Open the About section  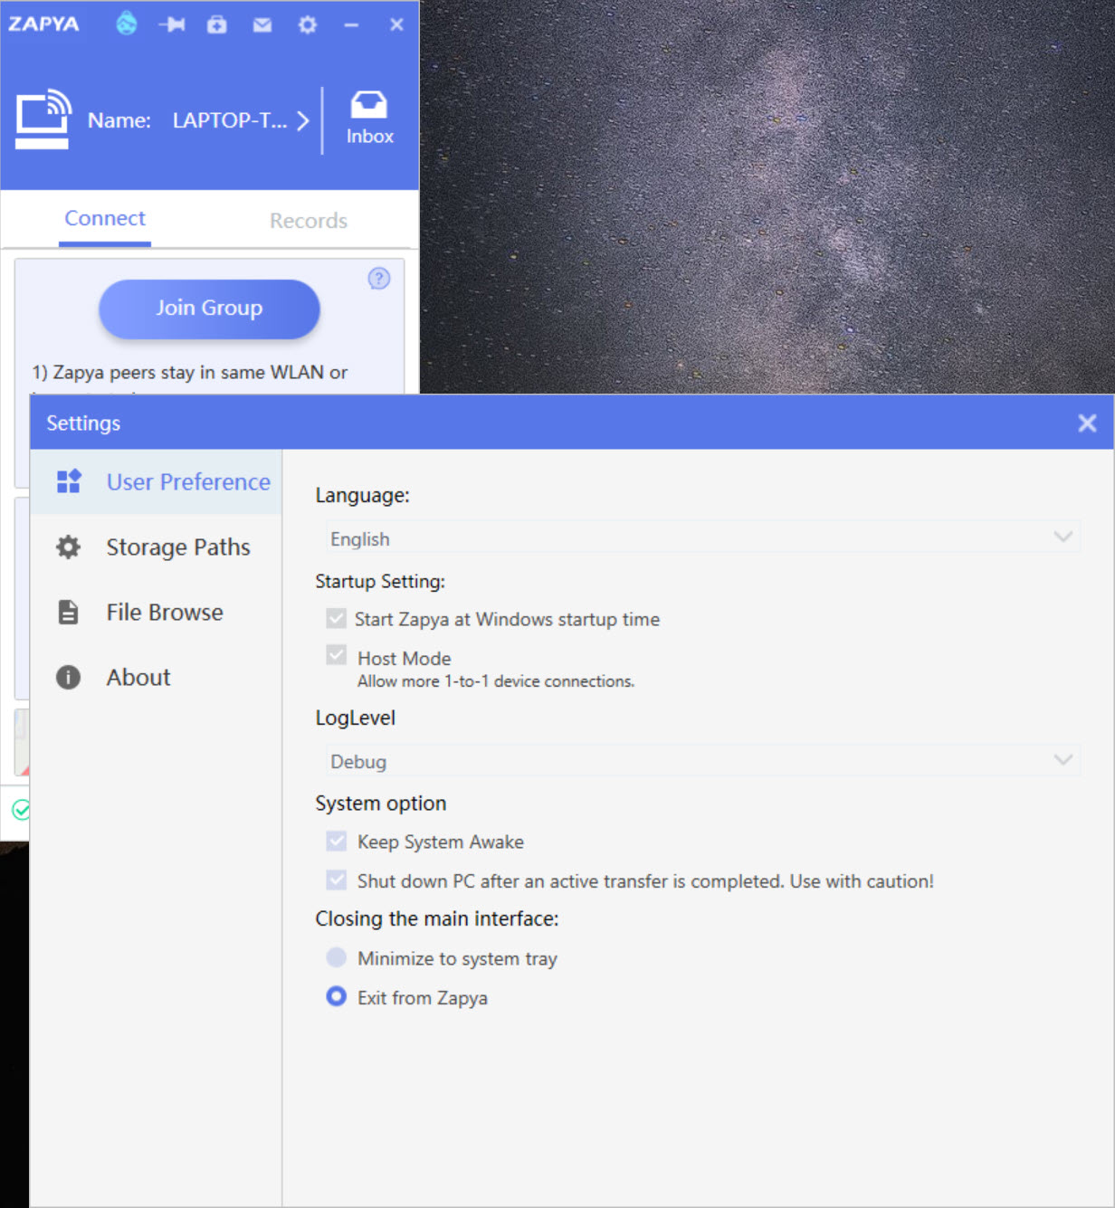138,678
